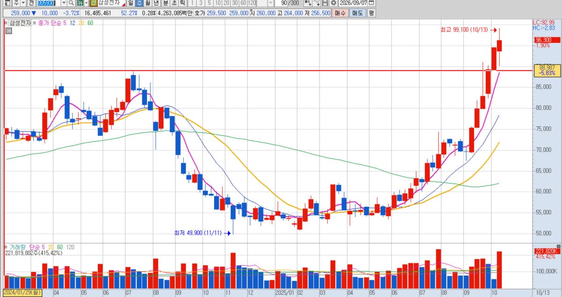Select the 주 weekly period
Screen dimensions: 562x297
point(139,3)
